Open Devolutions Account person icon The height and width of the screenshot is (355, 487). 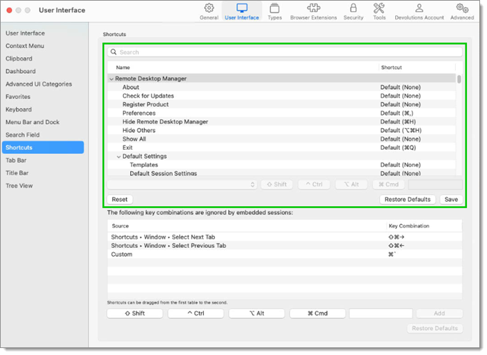pos(420,8)
